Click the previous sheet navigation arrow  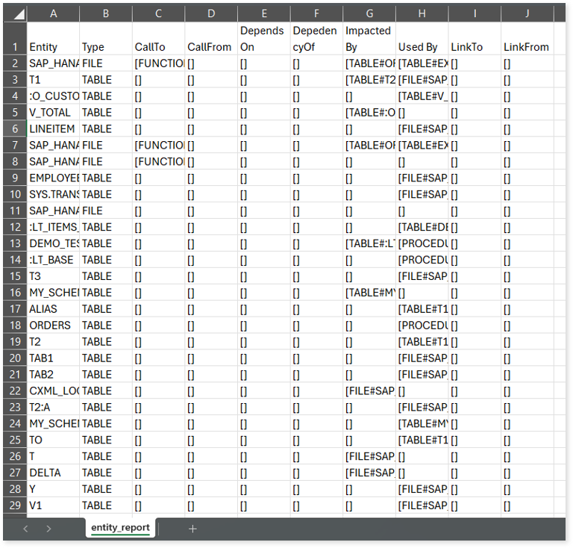point(25,528)
